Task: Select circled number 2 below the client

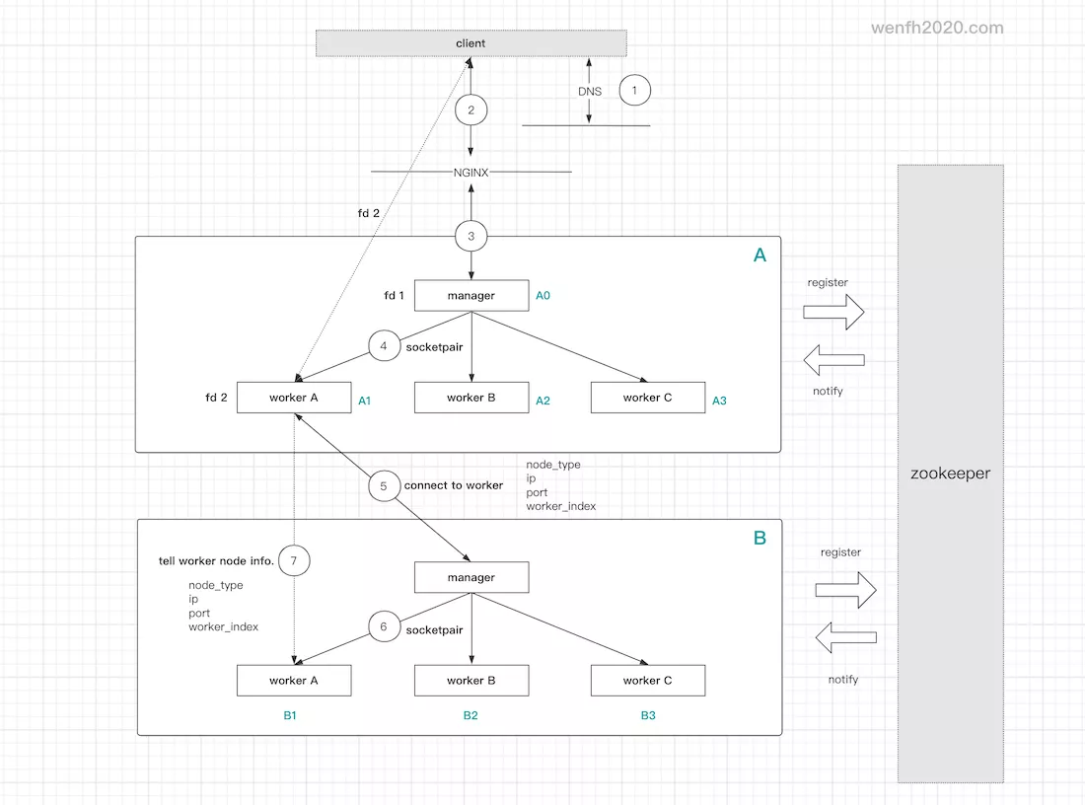Action: 470,110
